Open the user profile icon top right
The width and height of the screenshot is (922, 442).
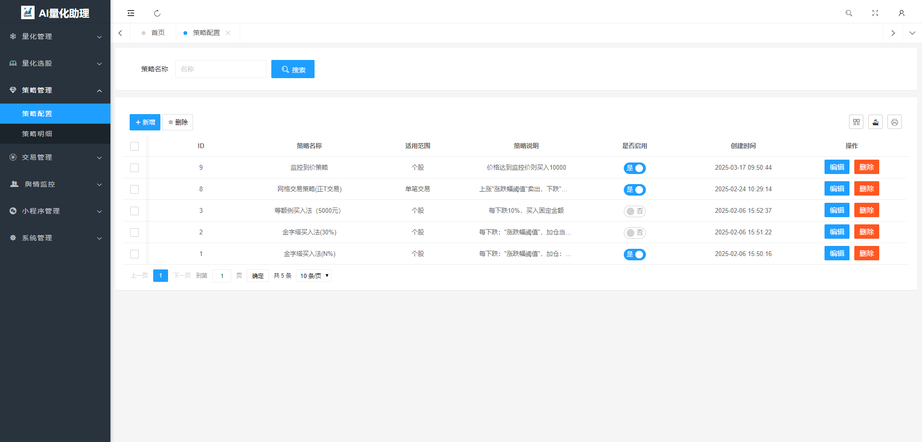tap(901, 13)
